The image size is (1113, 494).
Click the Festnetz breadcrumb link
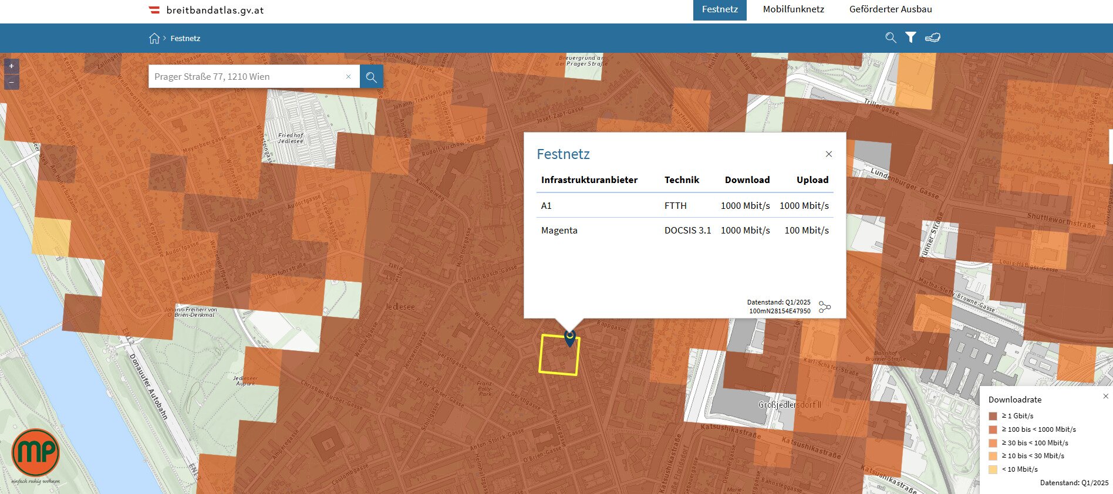coord(185,38)
